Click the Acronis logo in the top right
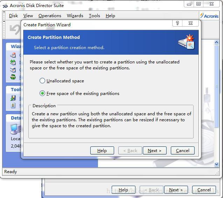The width and height of the screenshot is (223, 198). [x=209, y=16]
